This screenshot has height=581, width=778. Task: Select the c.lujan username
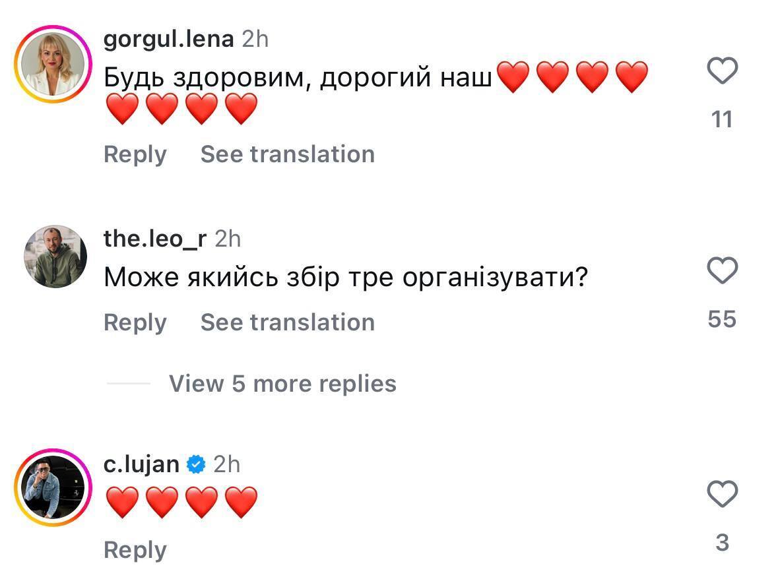tap(141, 464)
